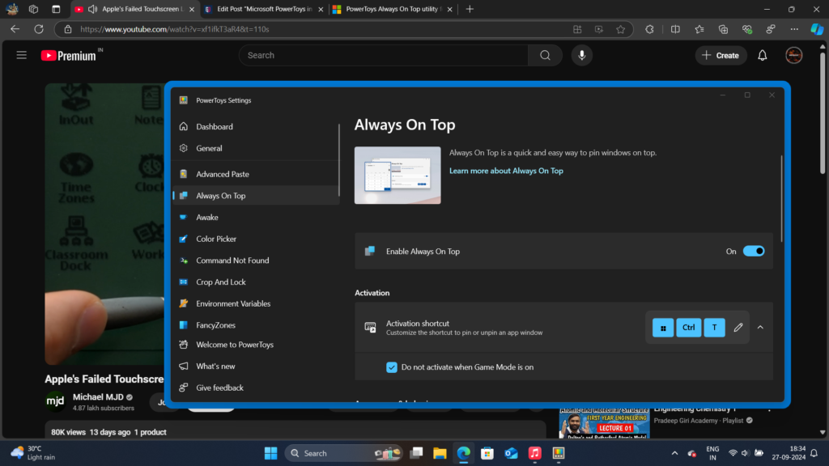
Task: Click the Always On Top sidebar icon
Action: pyautogui.click(x=184, y=196)
